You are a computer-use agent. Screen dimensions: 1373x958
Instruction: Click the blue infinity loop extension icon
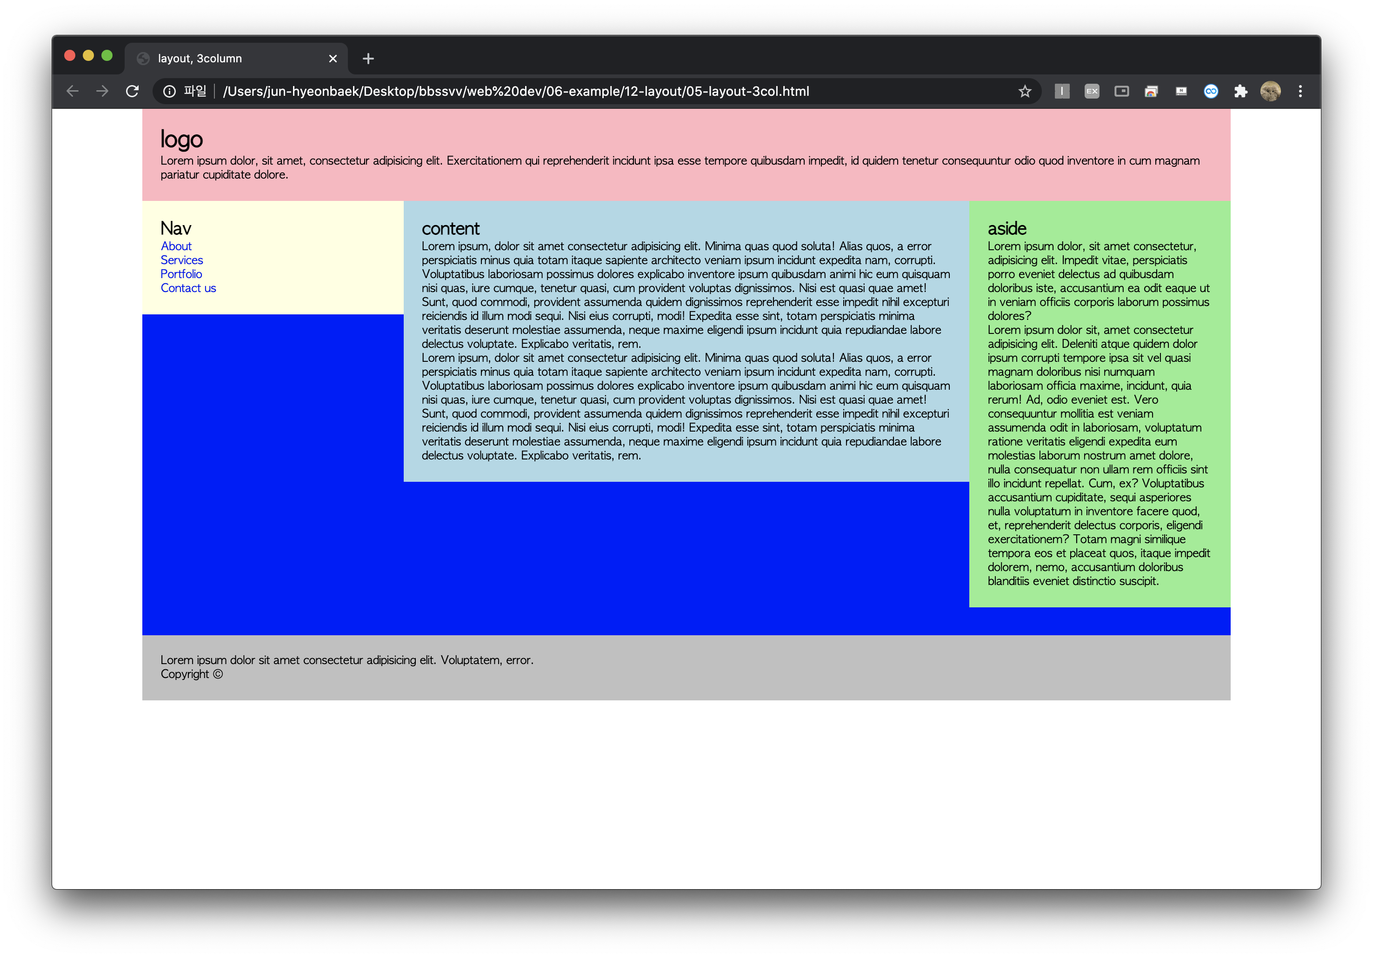1210,92
